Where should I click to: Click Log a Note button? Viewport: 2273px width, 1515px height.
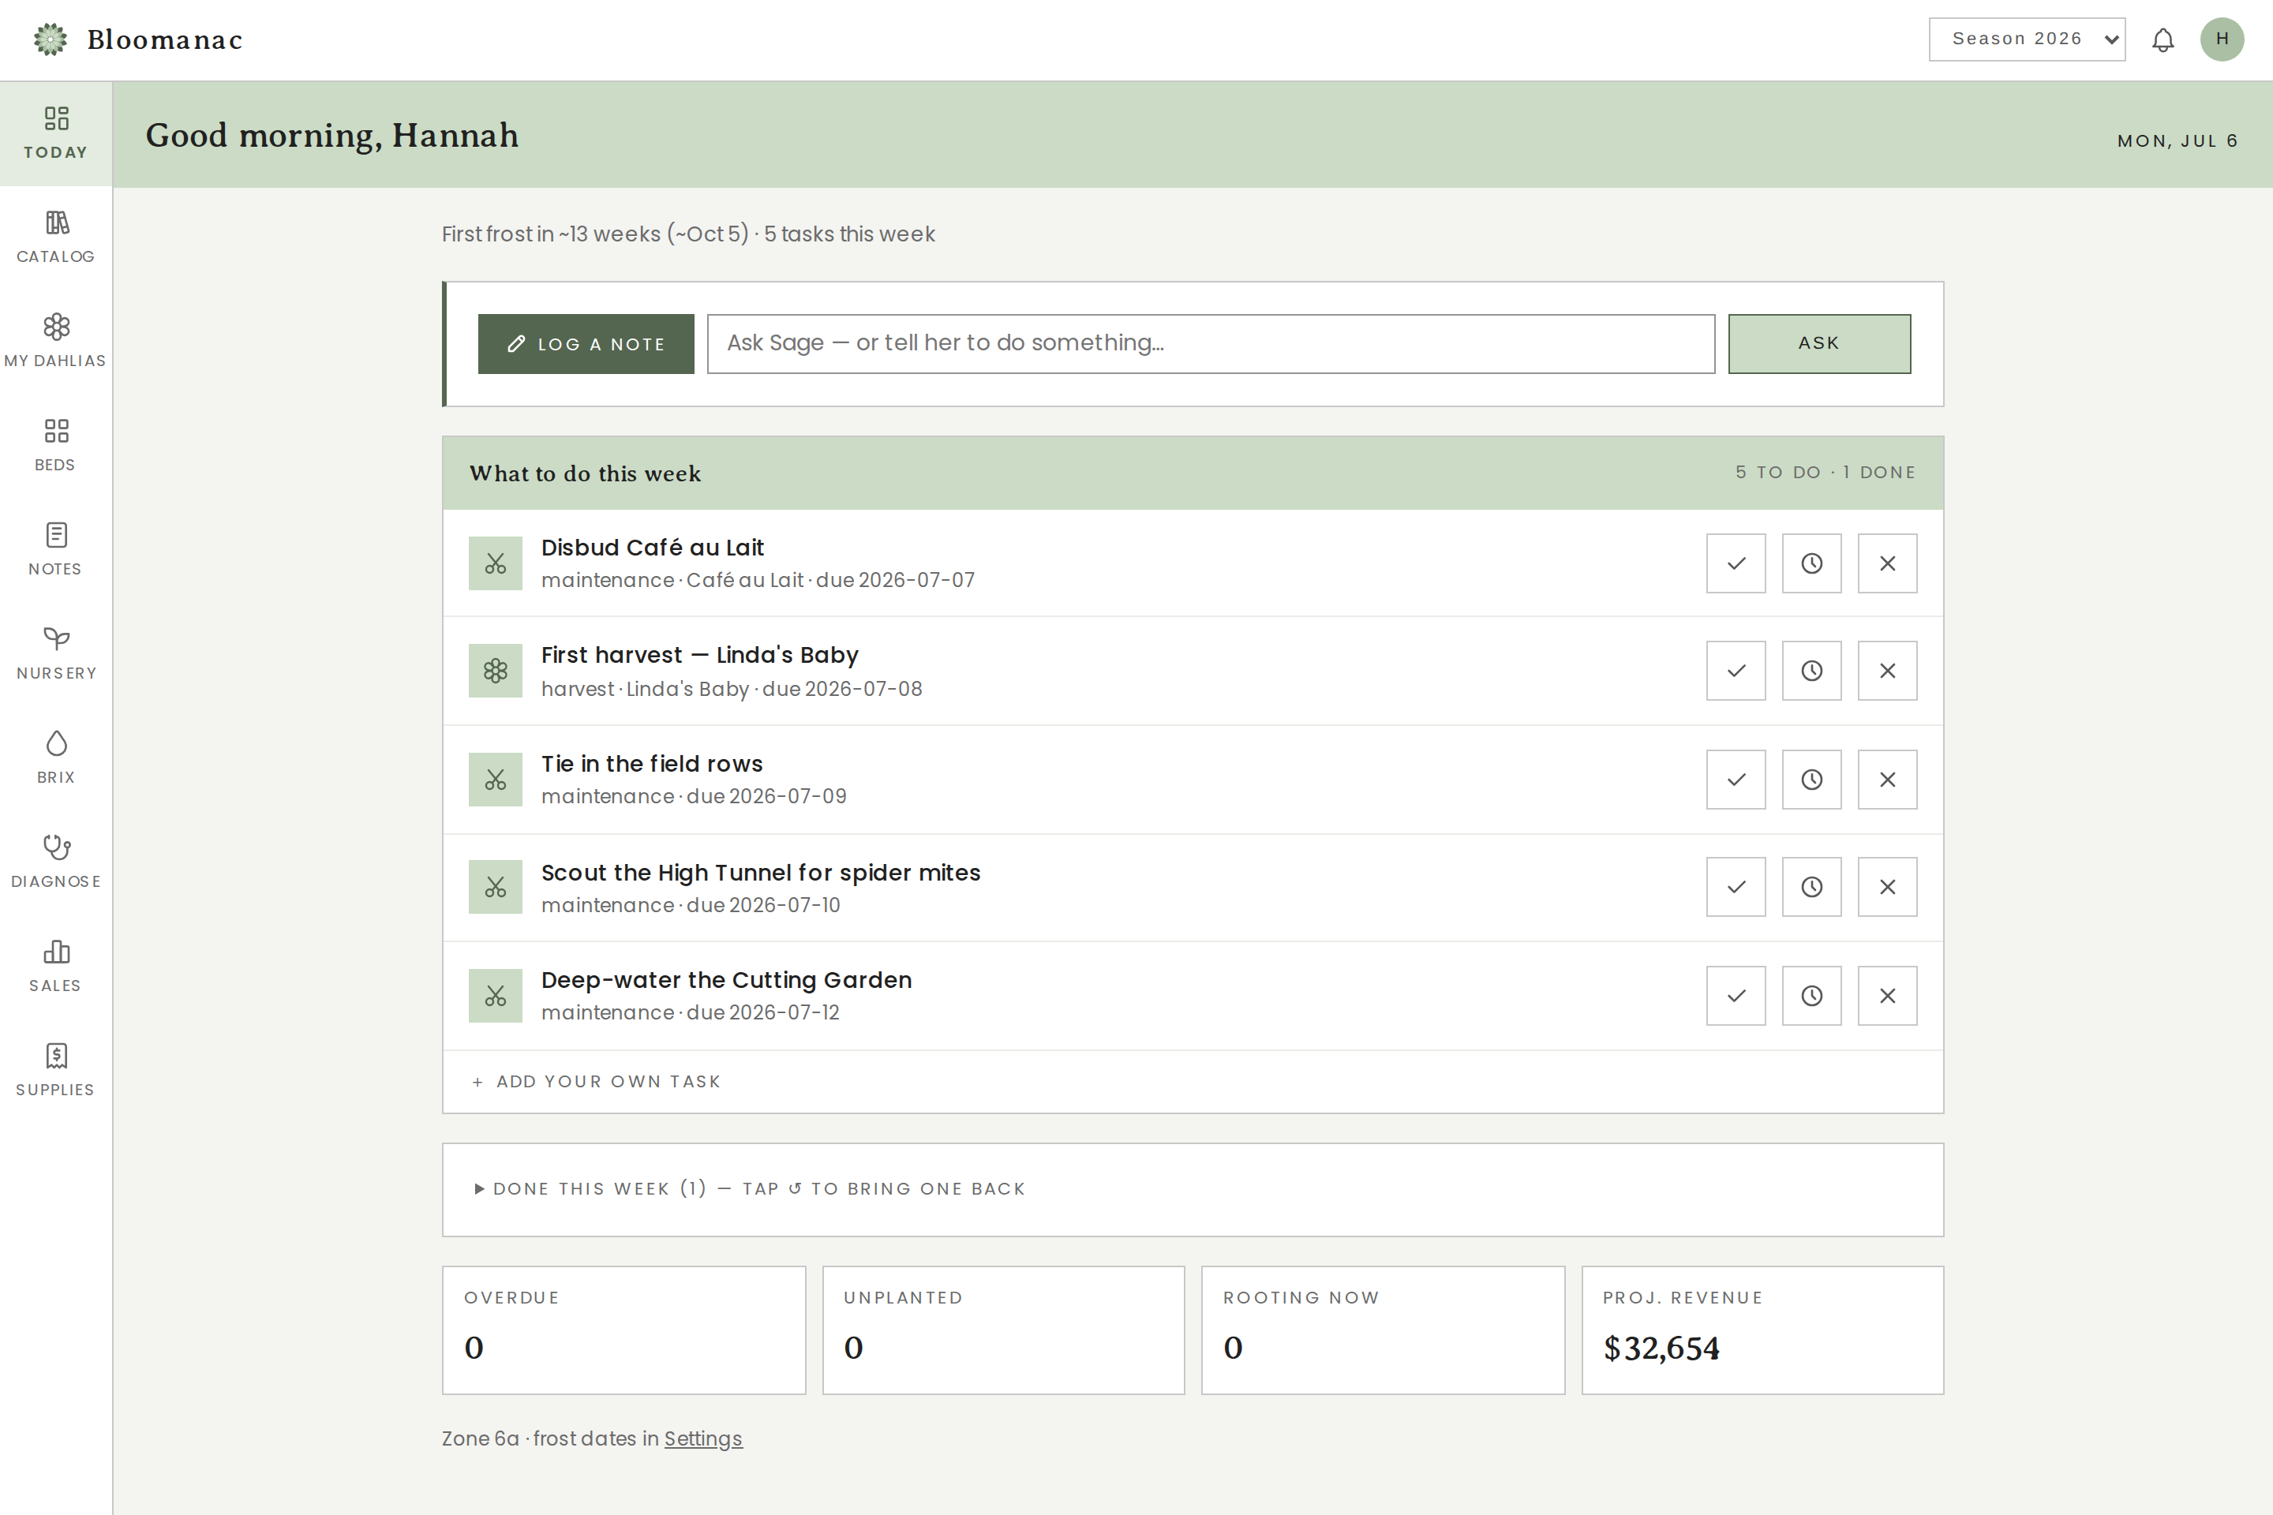point(586,344)
